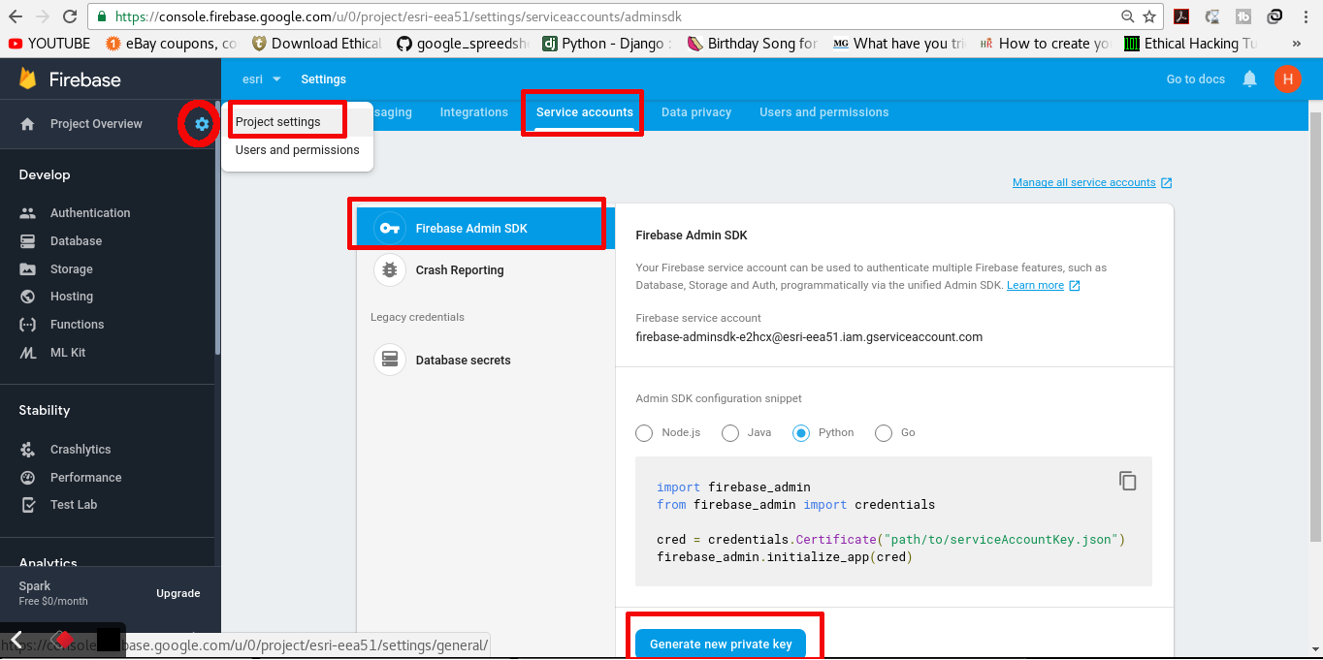This screenshot has height=660, width=1323.
Task: Open Manage all service accounts link
Action: coord(1092,182)
